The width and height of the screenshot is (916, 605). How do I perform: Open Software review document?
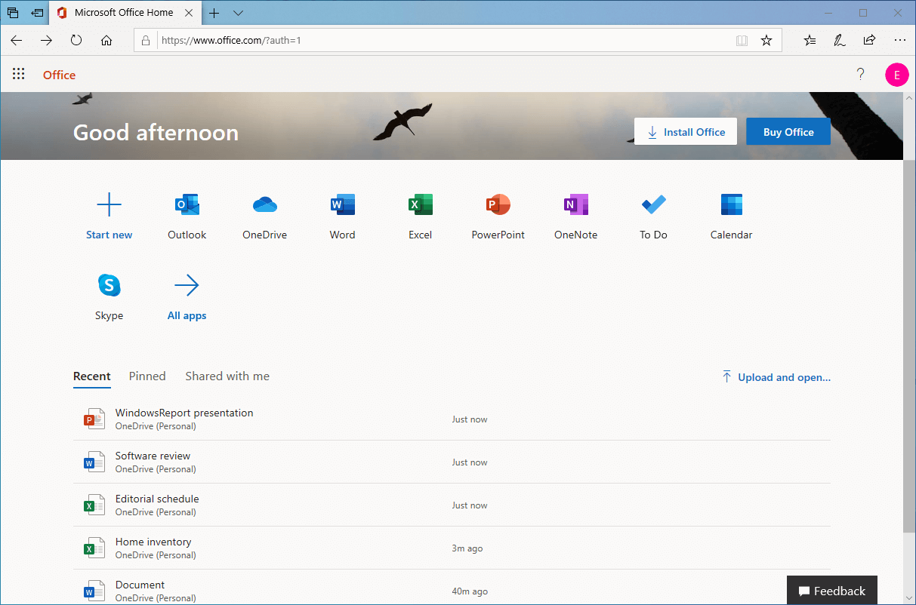[452, 462]
